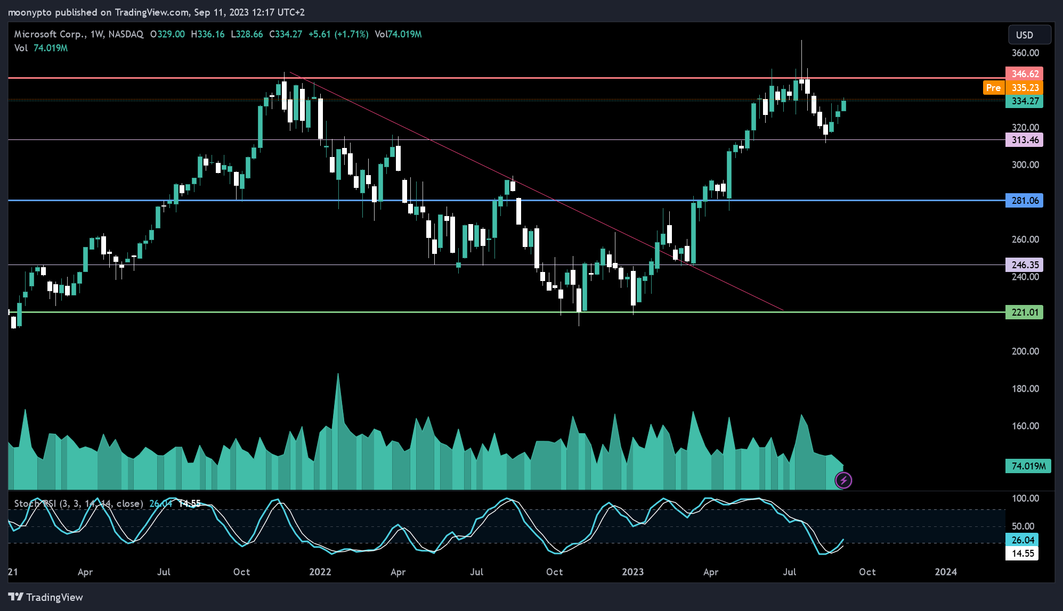This screenshot has width=1063, height=611.
Task: Click the 180.00 price axis tick
Action: coord(1025,389)
